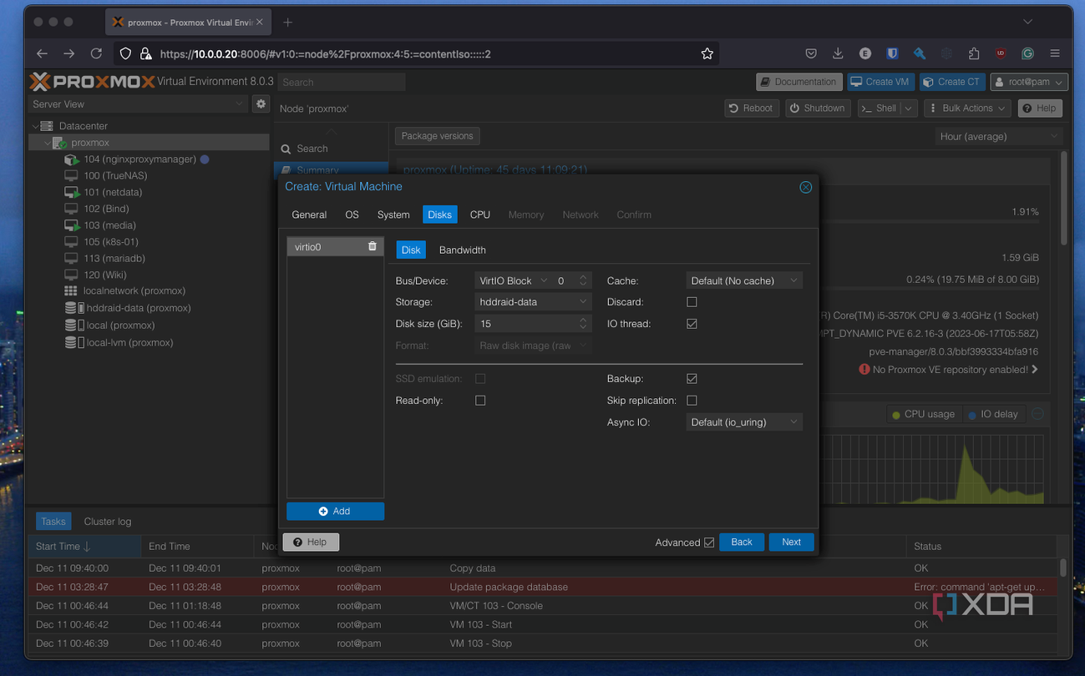Switch to the OS tab

pos(352,214)
